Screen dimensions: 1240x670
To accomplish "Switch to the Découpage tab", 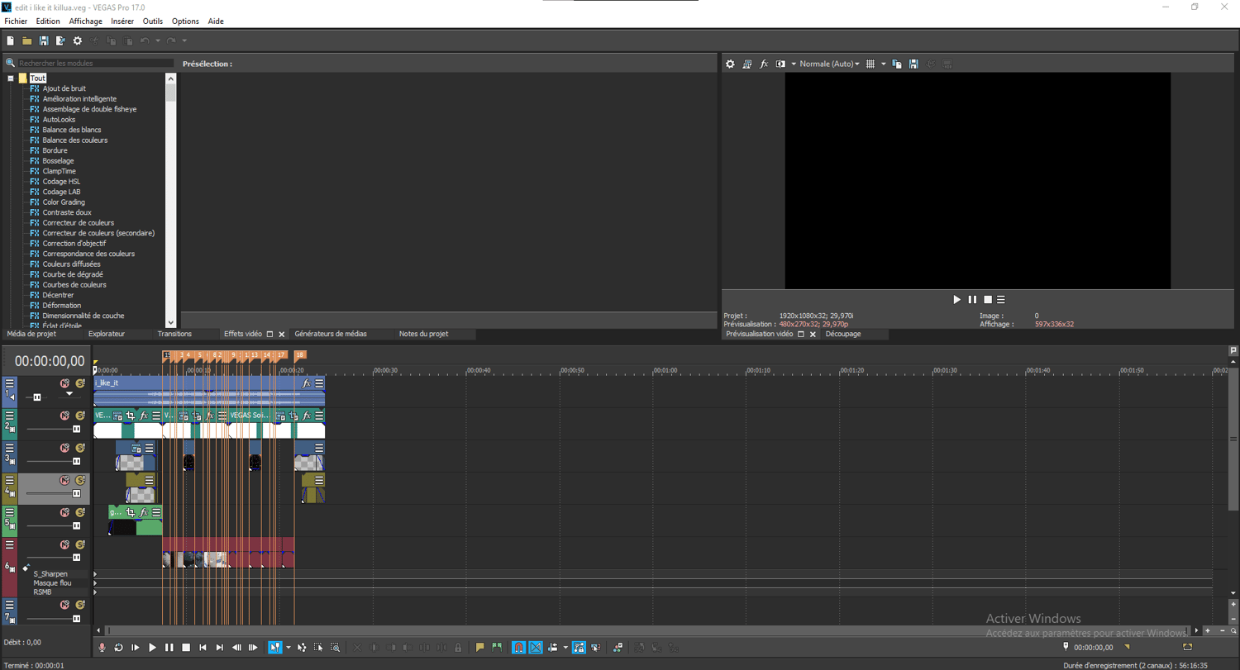I will pyautogui.click(x=843, y=334).
